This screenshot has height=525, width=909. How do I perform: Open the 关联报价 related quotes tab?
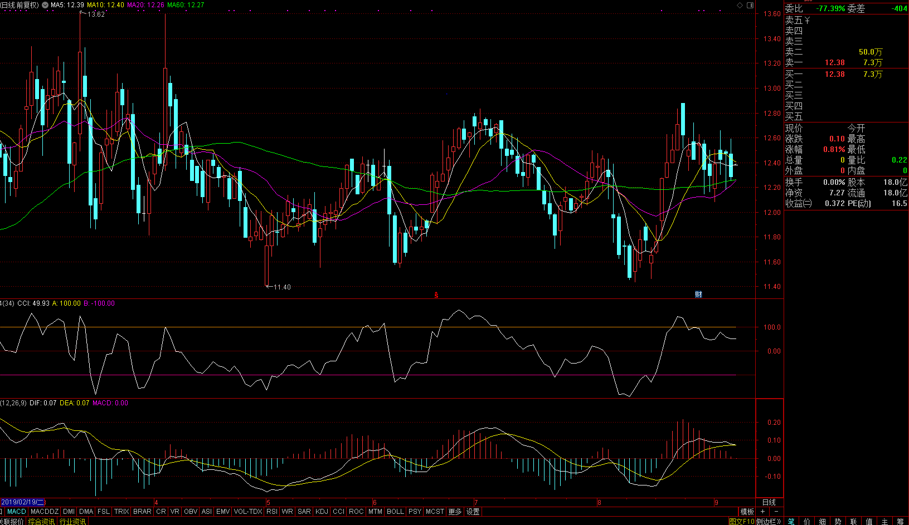coord(12,522)
